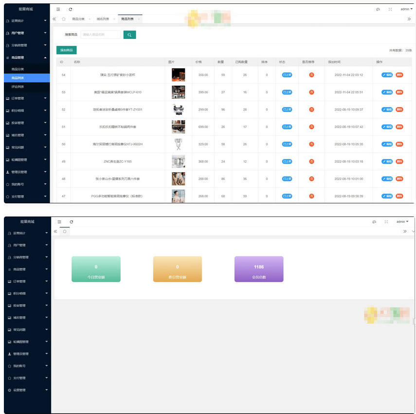Image resolution: width=416 pixels, height=414 pixels.
Task: Click price cell 699.00
Action: pyautogui.click(x=203, y=127)
